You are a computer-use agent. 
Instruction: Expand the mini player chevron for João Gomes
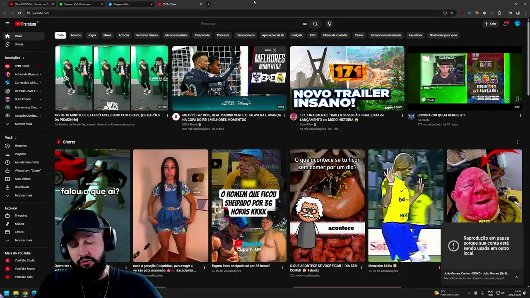pyautogui.click(x=516, y=277)
